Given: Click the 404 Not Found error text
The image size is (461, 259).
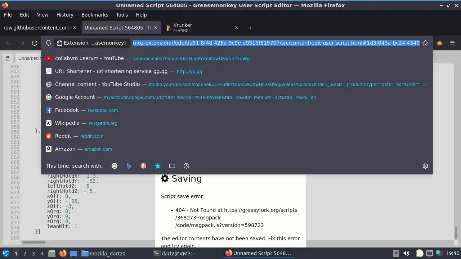Looking at the screenshot, I should 236,218.
